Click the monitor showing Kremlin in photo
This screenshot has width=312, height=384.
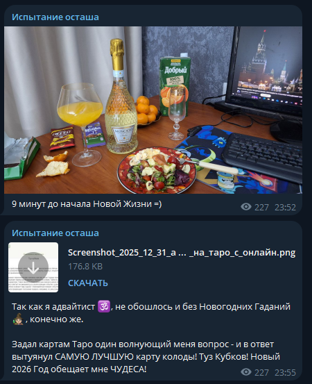point(266,71)
